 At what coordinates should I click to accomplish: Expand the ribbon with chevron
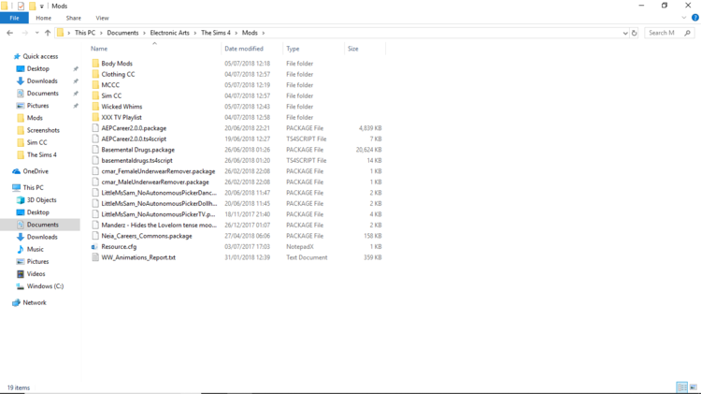point(683,18)
